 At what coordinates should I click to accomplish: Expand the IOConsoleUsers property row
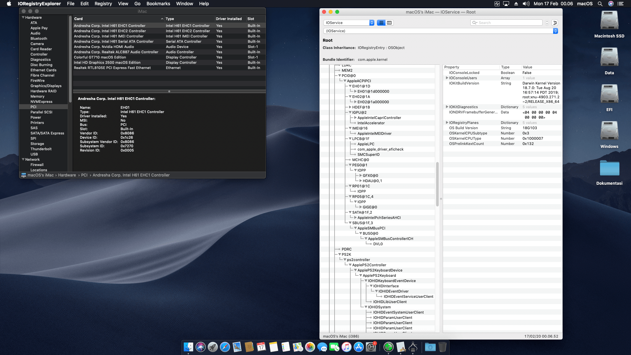(x=447, y=78)
